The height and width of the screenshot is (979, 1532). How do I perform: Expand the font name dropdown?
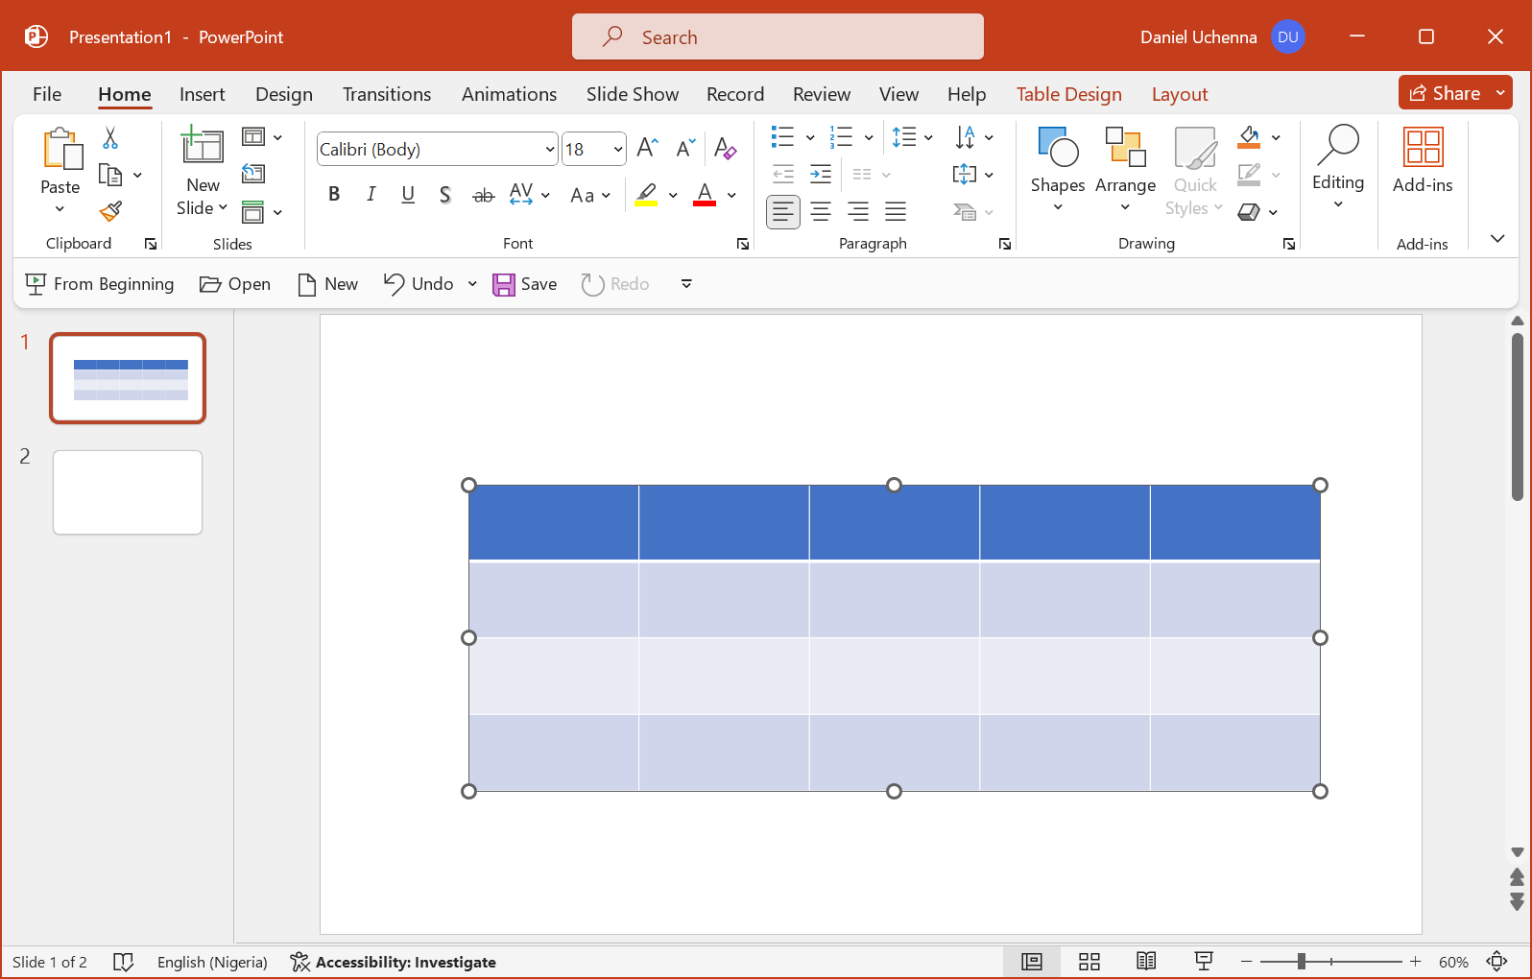tap(549, 150)
